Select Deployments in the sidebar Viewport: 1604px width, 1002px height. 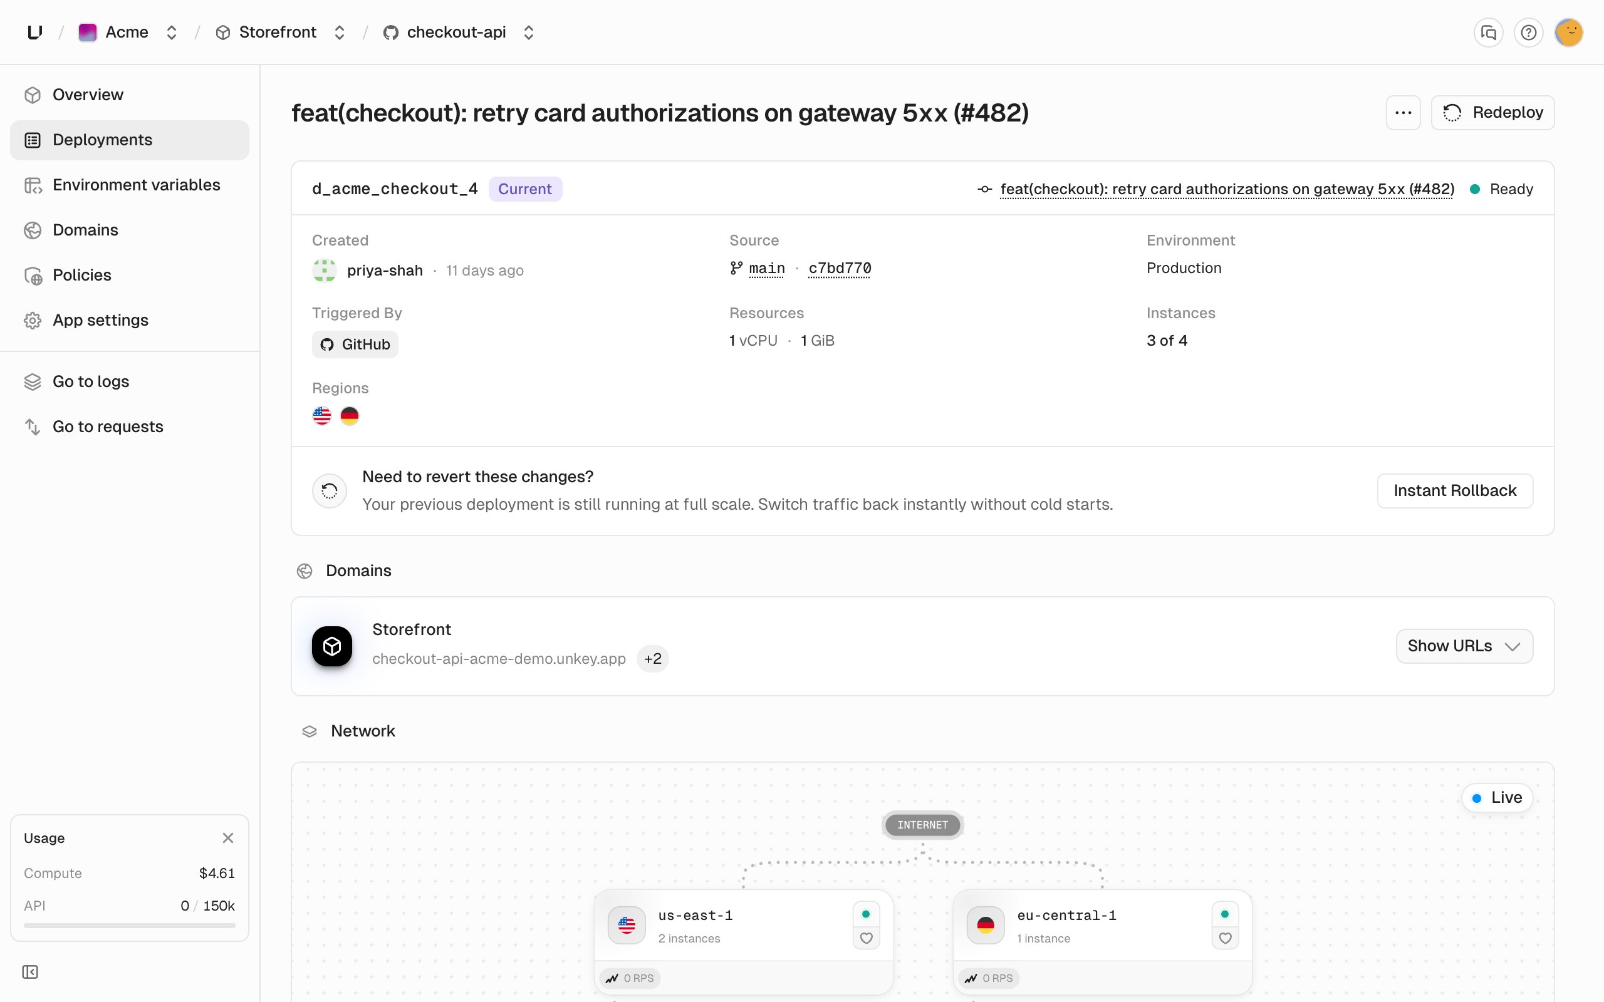[130, 140]
